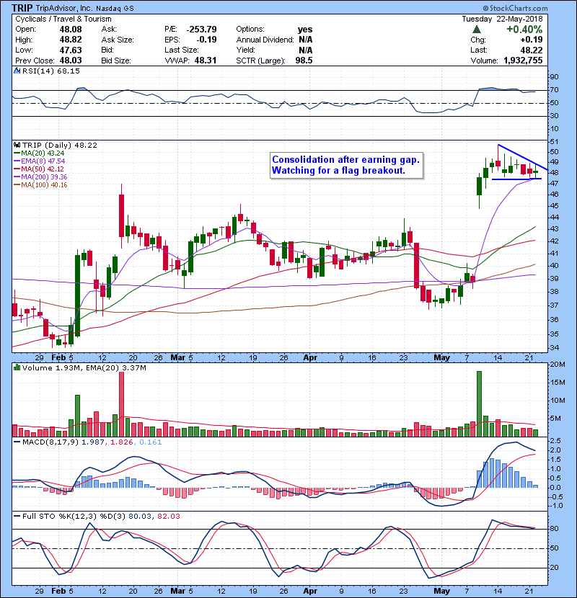Click the tallest red volume bar in February

[x=121, y=404]
